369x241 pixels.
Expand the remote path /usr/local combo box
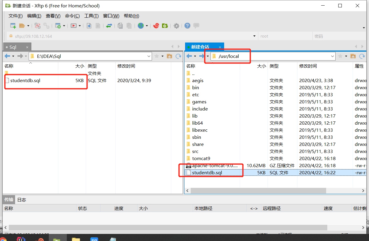(333, 56)
